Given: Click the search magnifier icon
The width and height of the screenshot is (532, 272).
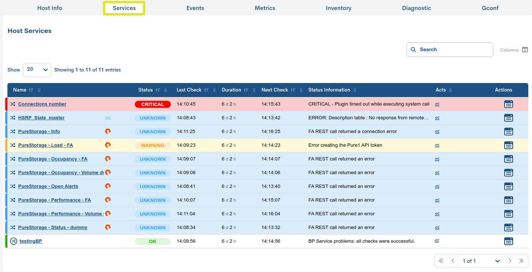Looking at the screenshot, I should (x=413, y=49).
